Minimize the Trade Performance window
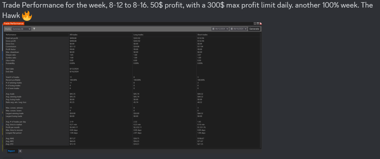380x159 pixels. point(255,24)
